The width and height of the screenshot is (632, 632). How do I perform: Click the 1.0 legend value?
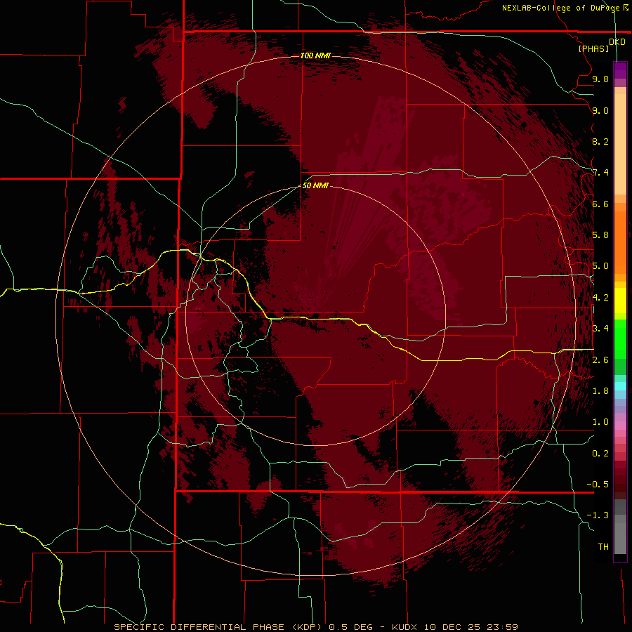click(600, 422)
